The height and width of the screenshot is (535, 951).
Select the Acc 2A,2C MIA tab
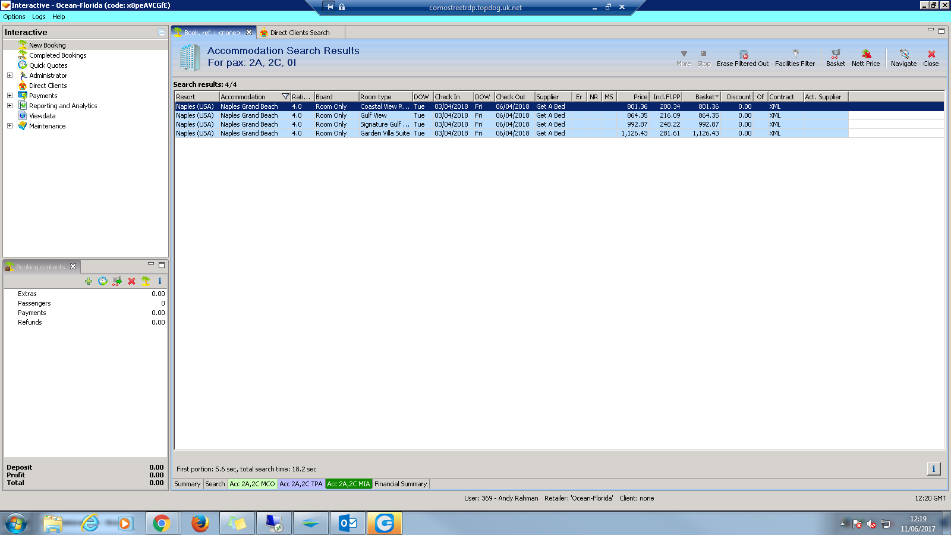pyautogui.click(x=348, y=484)
